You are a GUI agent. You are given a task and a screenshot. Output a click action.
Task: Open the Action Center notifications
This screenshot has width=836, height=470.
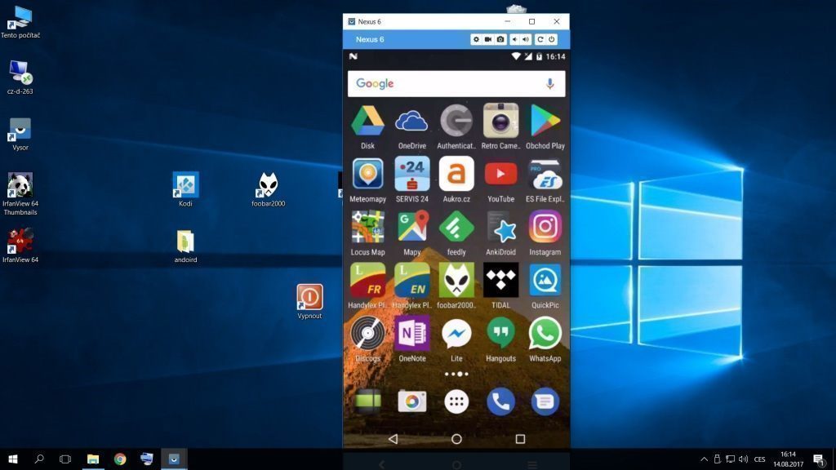(818, 459)
